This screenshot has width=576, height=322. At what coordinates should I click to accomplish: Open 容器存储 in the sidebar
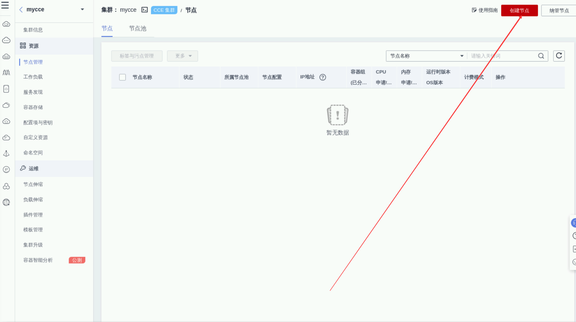[x=33, y=107]
